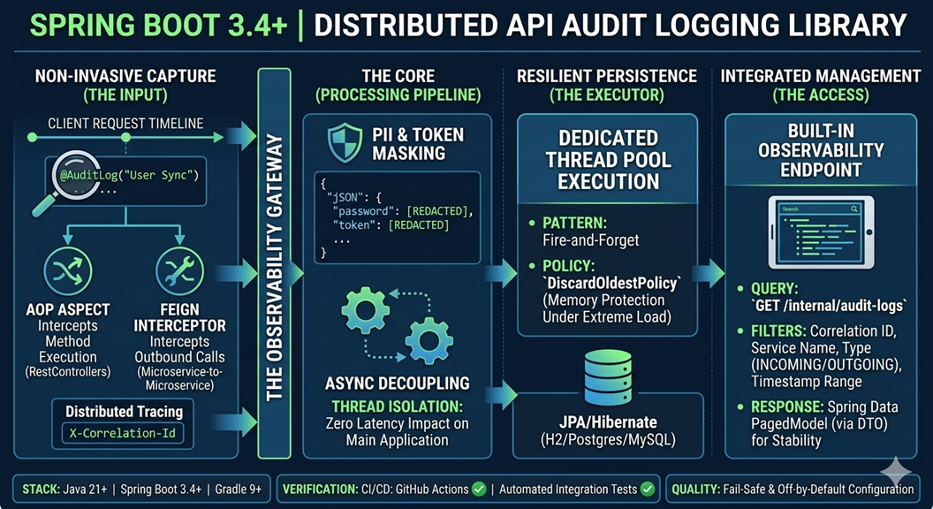Click the "token": [REDACTED] line
Image resolution: width=933 pixels, height=509 pixels.
391,225
